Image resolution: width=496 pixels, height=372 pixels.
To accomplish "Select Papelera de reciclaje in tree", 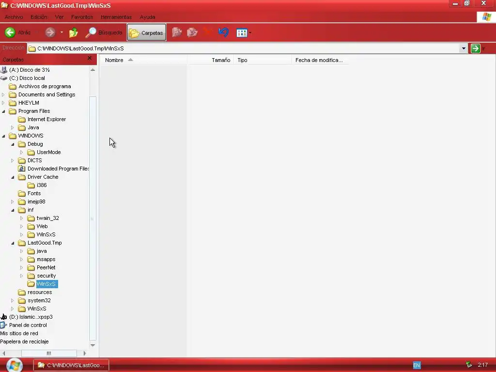I will click(24, 341).
